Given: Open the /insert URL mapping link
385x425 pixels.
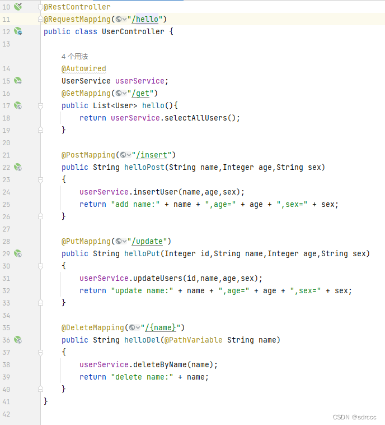Looking at the screenshot, I should 152,155.
